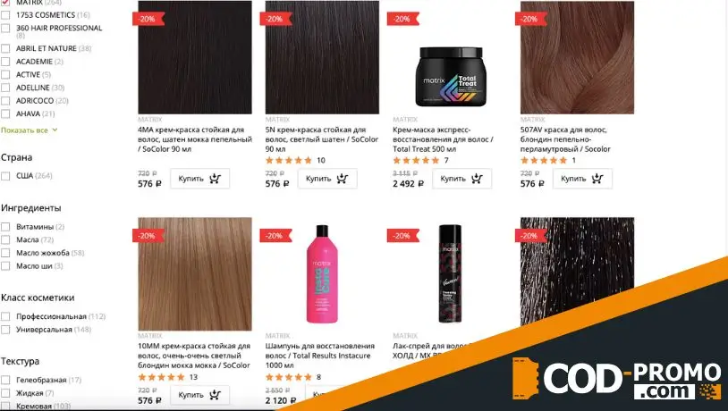Image resolution: width=728 pixels, height=411 pixels.
Task: Expand brands list with Показать все
Action: pos(24,130)
